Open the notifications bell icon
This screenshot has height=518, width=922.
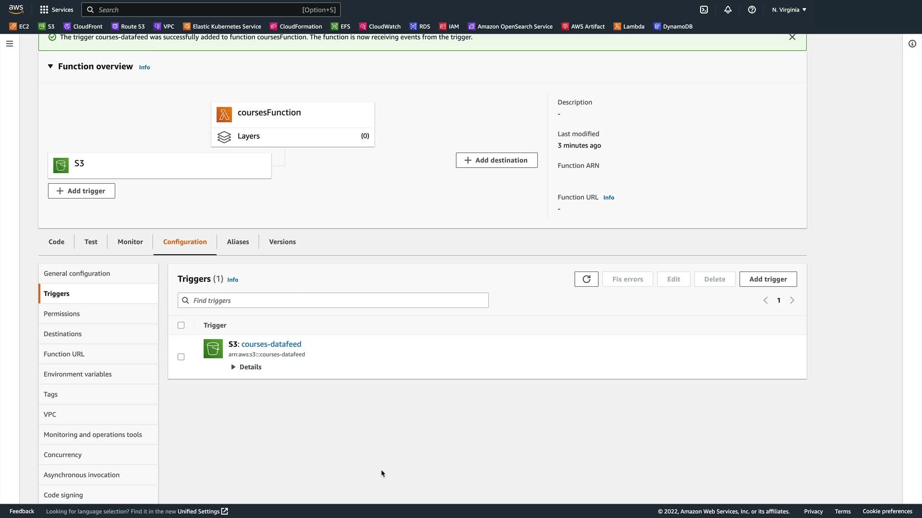pos(728,10)
